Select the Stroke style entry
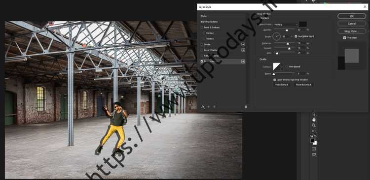The image size is (370, 180). point(208,44)
